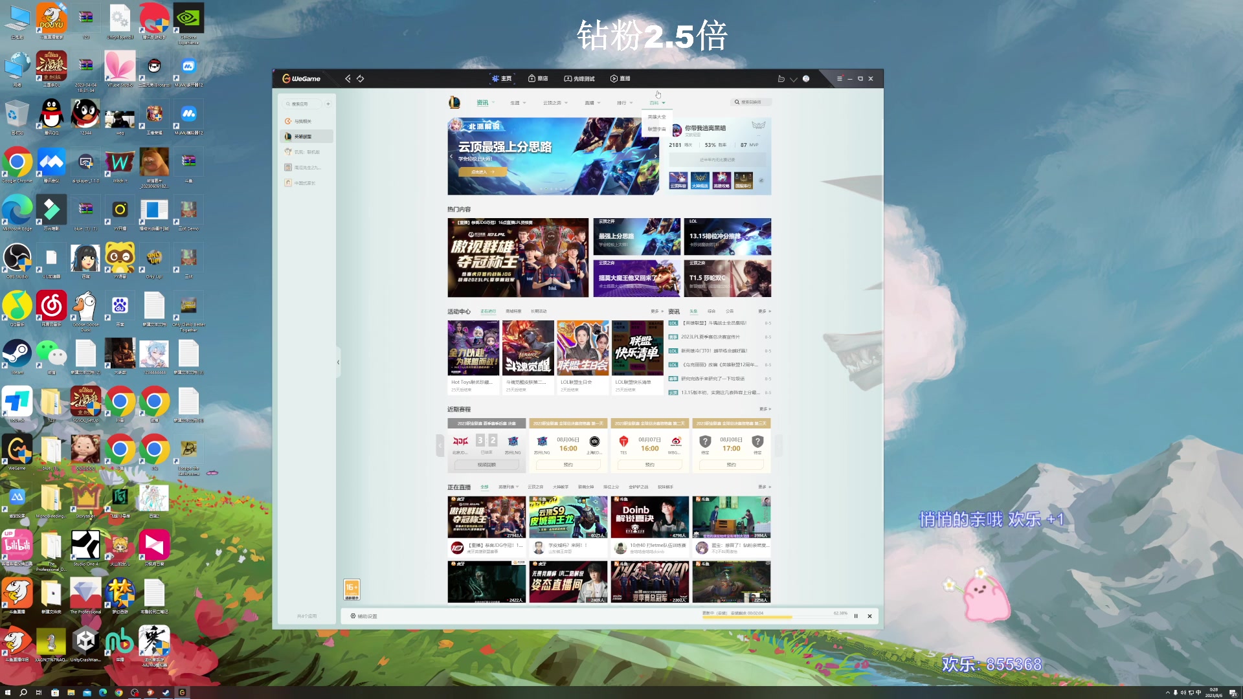The image size is (1243, 699).
Task: Click the back arrow in WeGame header
Action: click(x=348, y=78)
